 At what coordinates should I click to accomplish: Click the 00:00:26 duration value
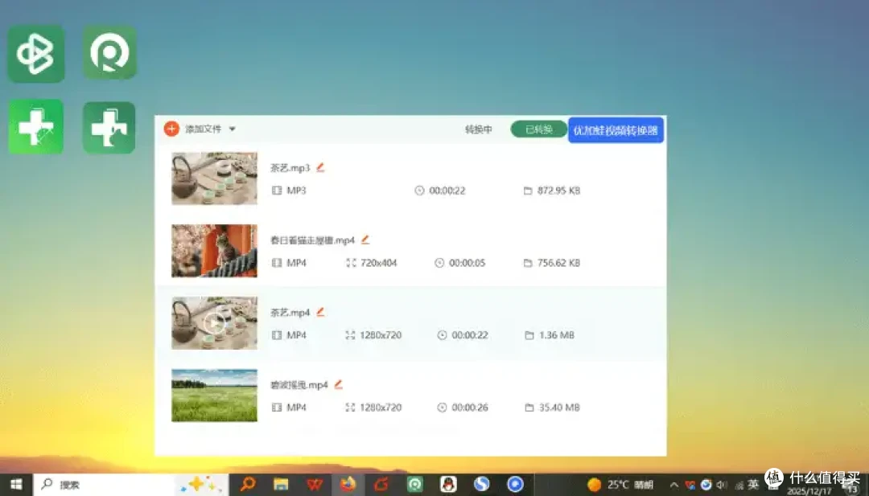pos(470,408)
